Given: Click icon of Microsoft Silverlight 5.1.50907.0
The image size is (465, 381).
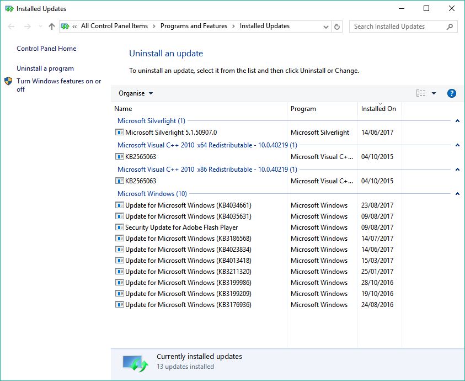Looking at the screenshot, I should pyautogui.click(x=119, y=132).
